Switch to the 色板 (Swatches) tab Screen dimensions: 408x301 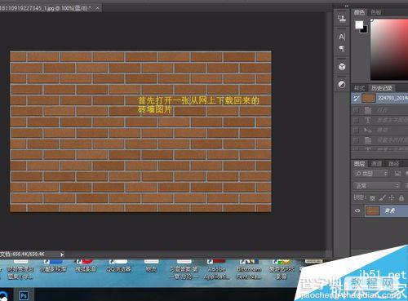coord(376,12)
